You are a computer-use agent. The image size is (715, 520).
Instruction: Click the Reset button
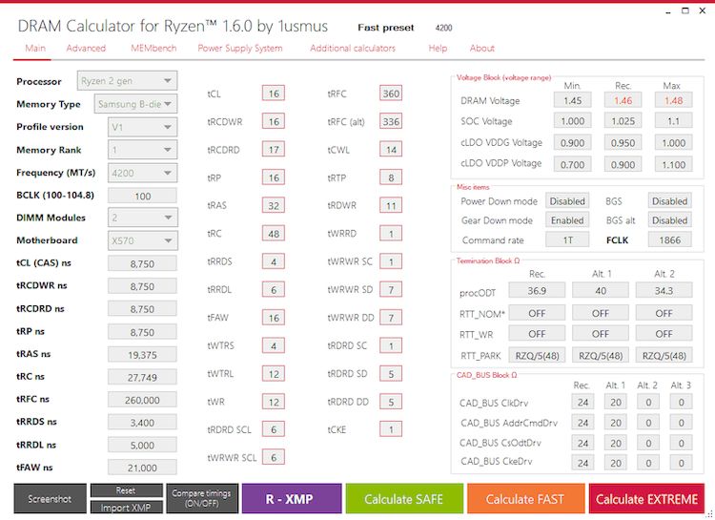click(126, 490)
